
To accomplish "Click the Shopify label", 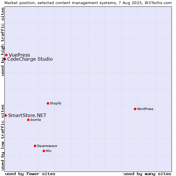I will (55, 103).
